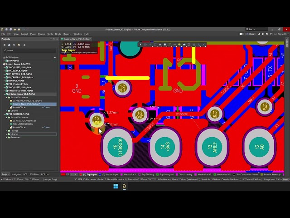Image resolution: width=290 pixels, height=218 pixels.
Task: Click the Home icon in top right
Action: (x=259, y=34)
